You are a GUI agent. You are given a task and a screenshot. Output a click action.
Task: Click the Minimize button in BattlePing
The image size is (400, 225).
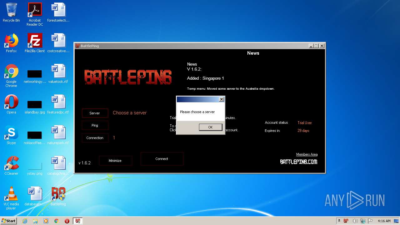click(x=115, y=161)
